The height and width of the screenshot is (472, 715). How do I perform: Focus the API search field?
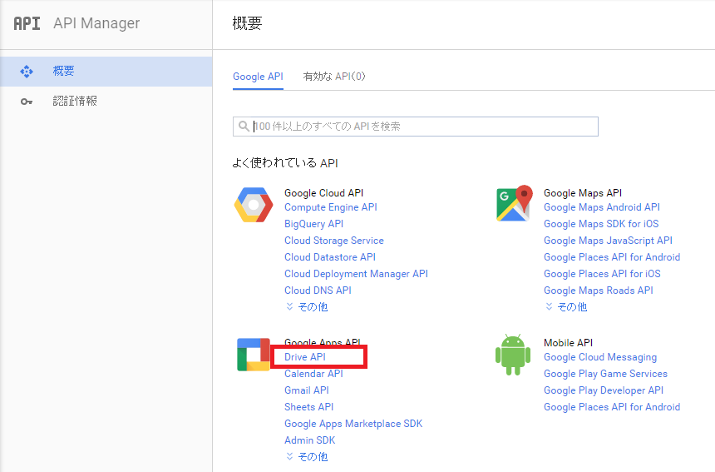[x=416, y=127]
